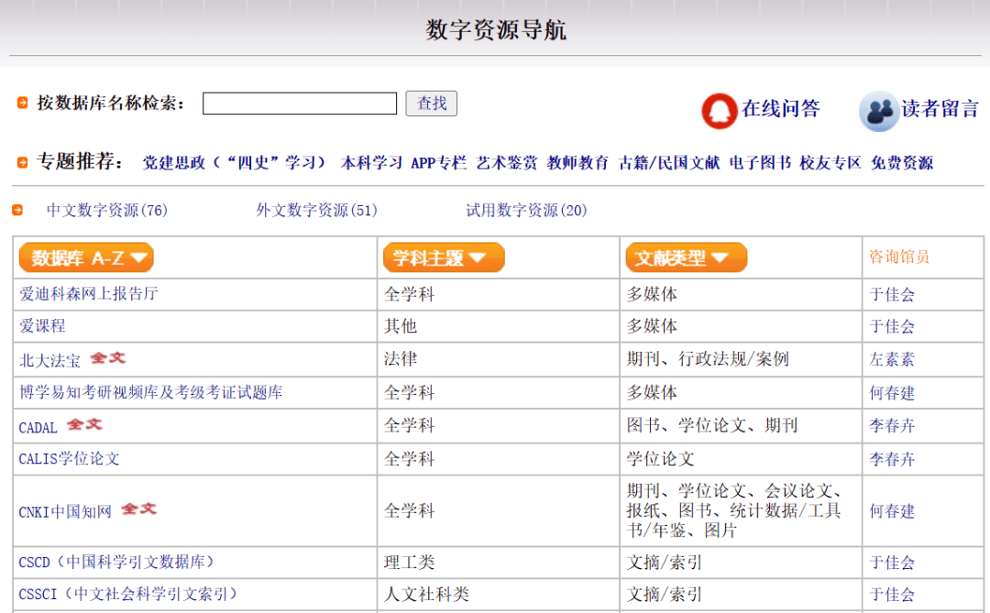Viewport: 990px width, 613px height.
Task: Switch to 中文数字资源(76) tab
Action: [x=107, y=210]
